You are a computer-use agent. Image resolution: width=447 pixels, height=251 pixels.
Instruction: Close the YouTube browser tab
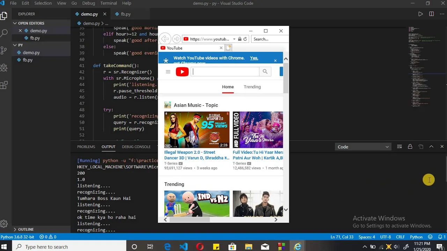point(221,48)
